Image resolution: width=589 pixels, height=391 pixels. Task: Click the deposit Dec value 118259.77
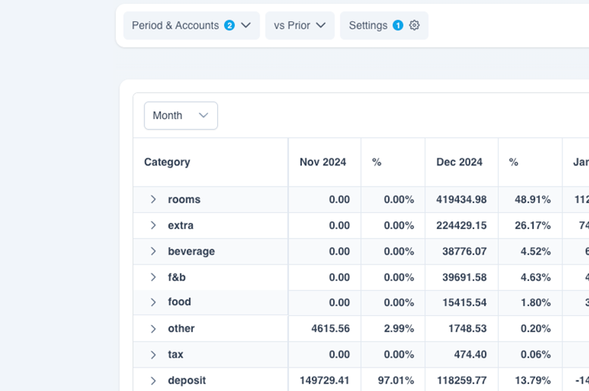[x=461, y=380]
